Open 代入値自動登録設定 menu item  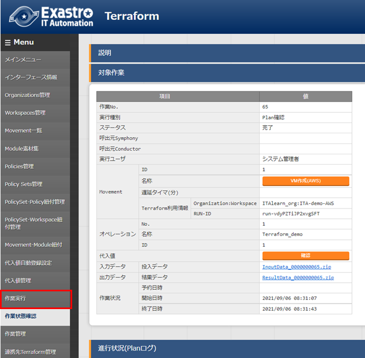pyautogui.click(x=35, y=263)
